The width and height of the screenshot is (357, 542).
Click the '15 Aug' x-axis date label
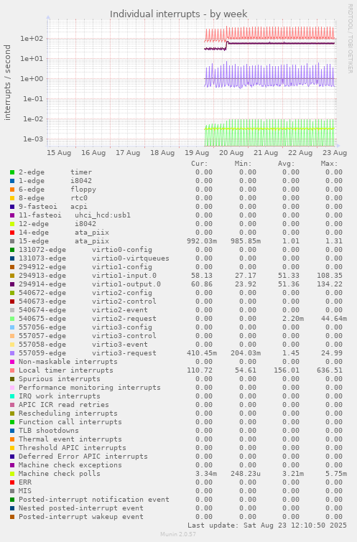(x=59, y=153)
